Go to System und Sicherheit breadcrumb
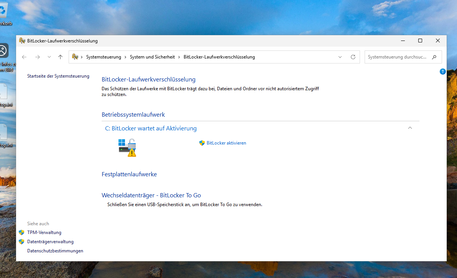This screenshot has height=278, width=457. pyautogui.click(x=152, y=57)
